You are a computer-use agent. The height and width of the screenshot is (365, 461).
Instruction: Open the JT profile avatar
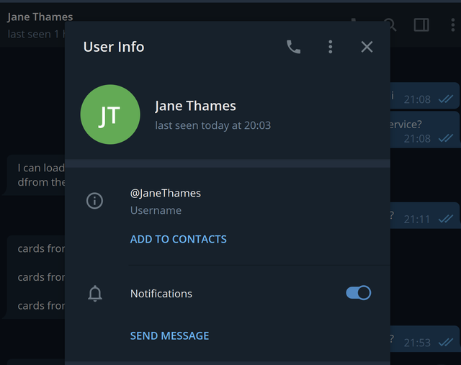(110, 114)
